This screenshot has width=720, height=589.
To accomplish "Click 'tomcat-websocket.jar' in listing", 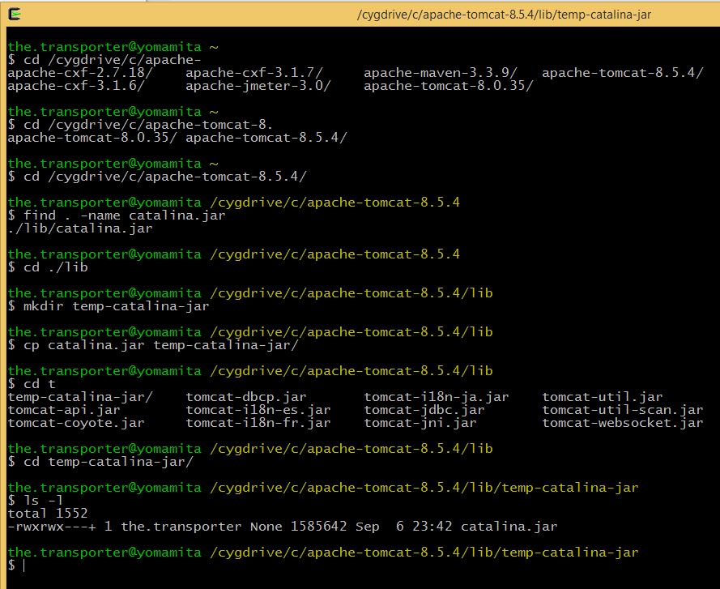I will pyautogui.click(x=622, y=423).
